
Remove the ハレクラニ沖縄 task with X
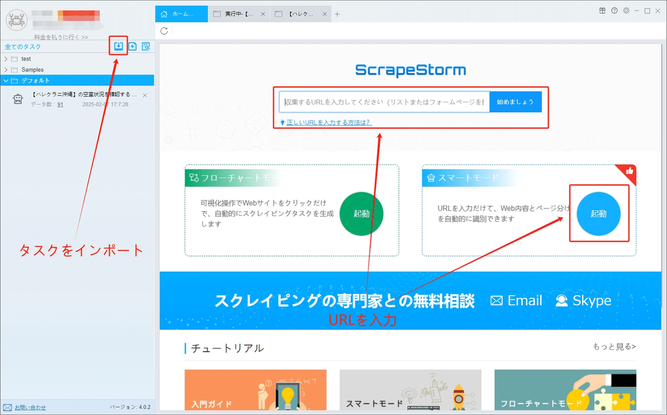click(x=145, y=96)
